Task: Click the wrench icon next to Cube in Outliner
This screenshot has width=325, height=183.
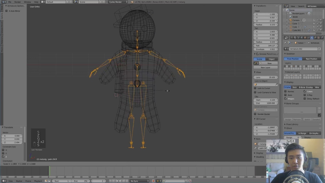Action: coord(305,27)
